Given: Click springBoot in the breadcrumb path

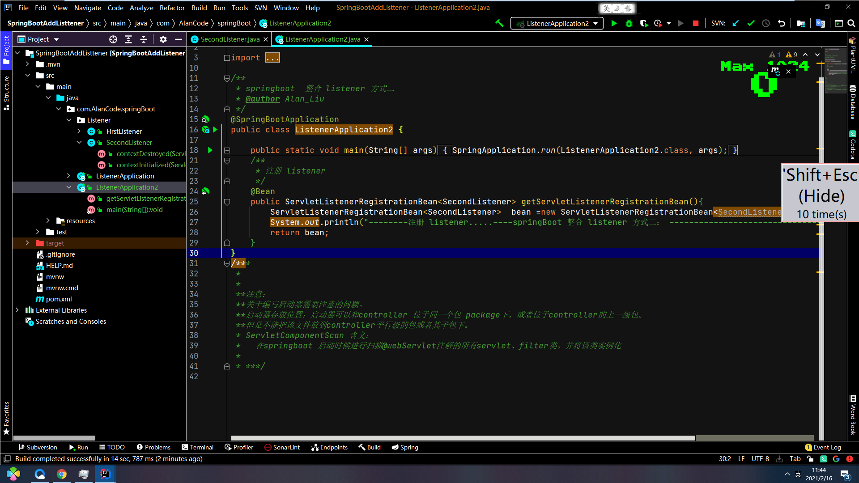Looking at the screenshot, I should coord(234,23).
